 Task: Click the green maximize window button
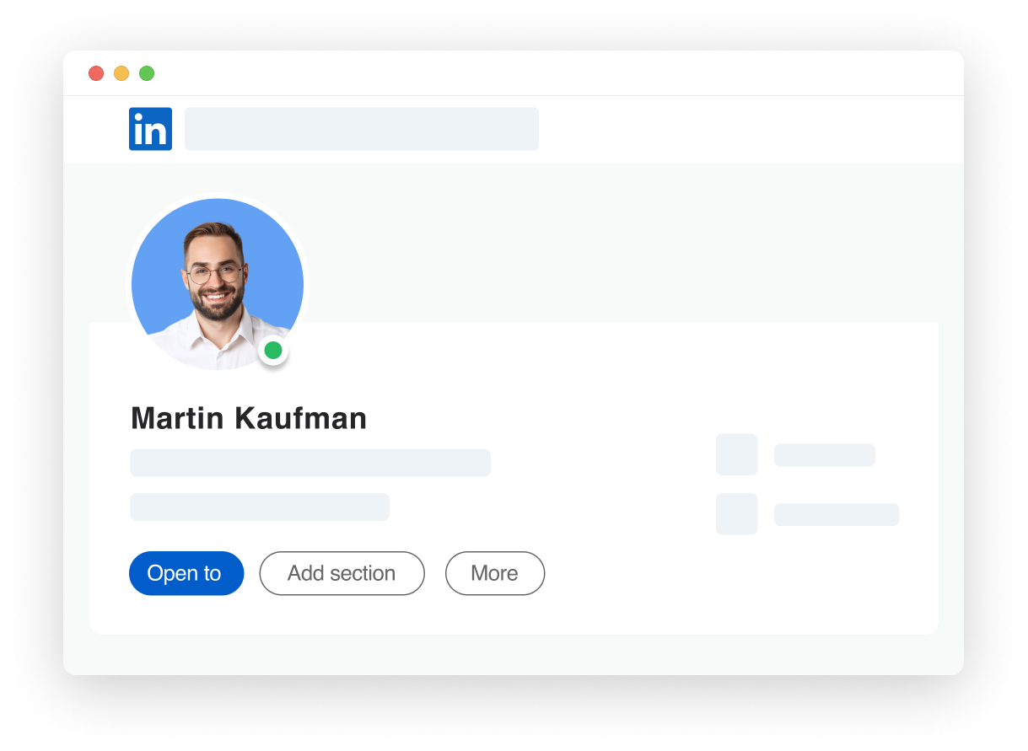147,73
